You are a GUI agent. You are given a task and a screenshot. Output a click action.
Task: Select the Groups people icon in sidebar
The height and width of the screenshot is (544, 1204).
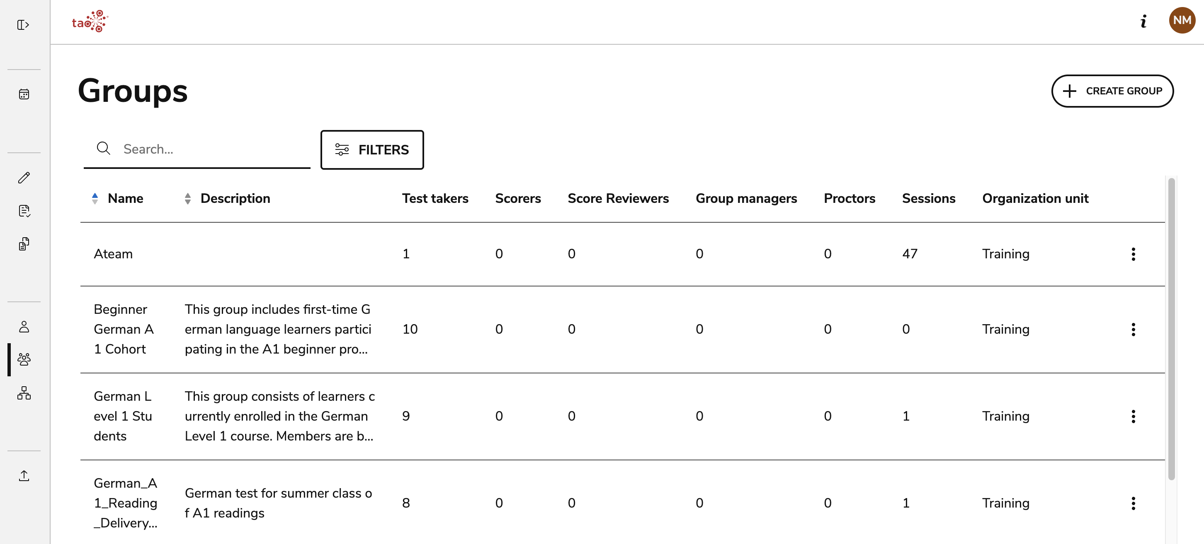(23, 359)
